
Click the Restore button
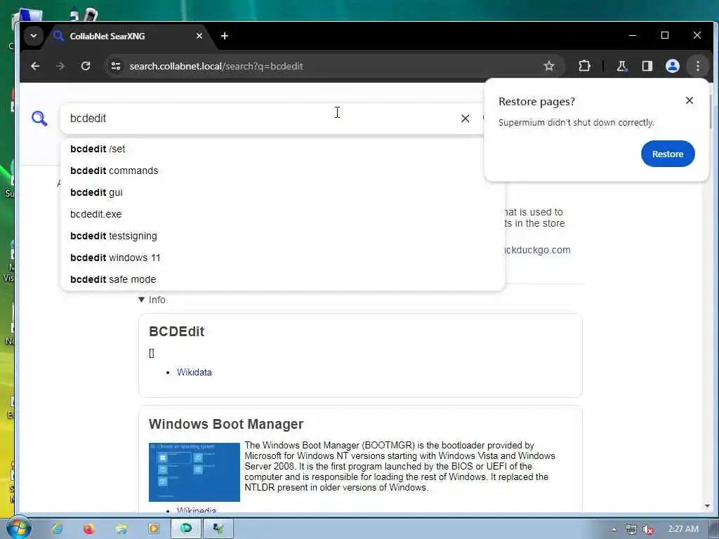[x=668, y=154]
